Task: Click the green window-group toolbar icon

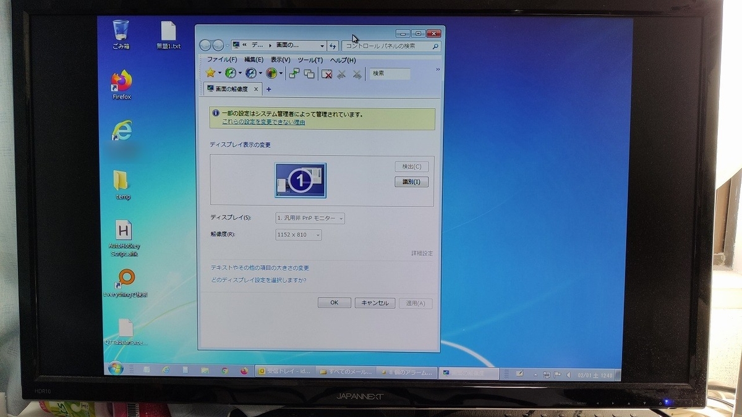Action: pyautogui.click(x=294, y=74)
